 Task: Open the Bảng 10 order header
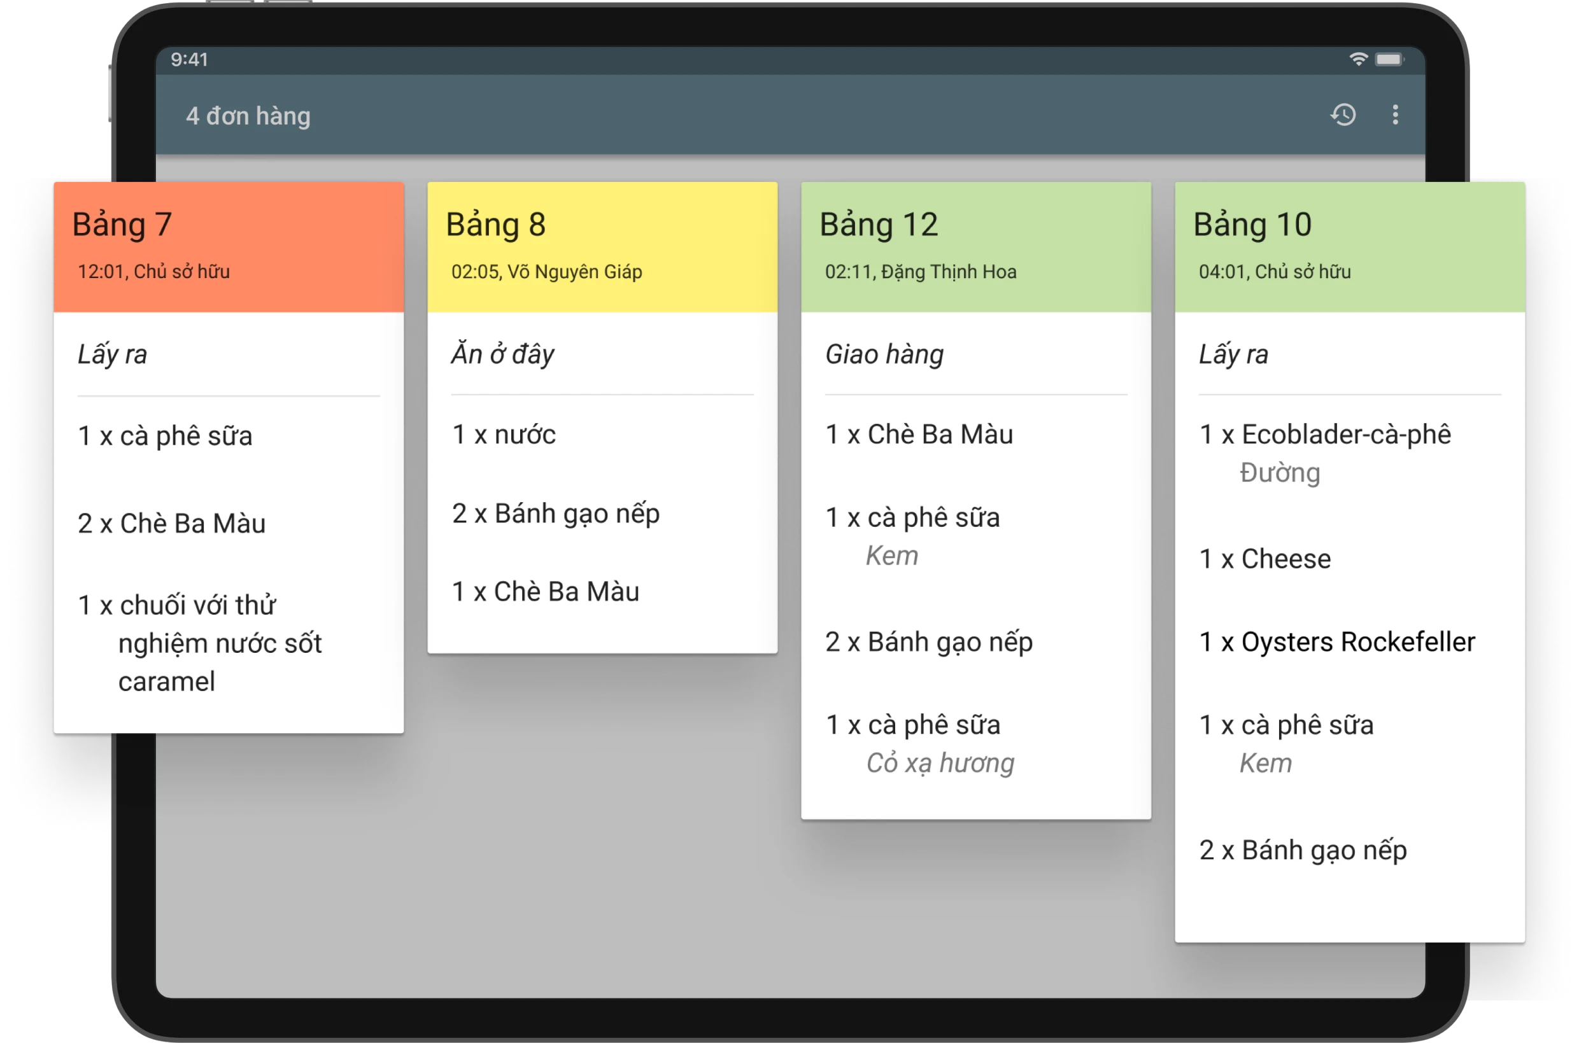[x=1349, y=246]
